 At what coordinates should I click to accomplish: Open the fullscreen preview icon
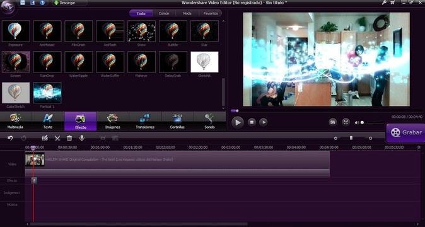click(x=346, y=122)
